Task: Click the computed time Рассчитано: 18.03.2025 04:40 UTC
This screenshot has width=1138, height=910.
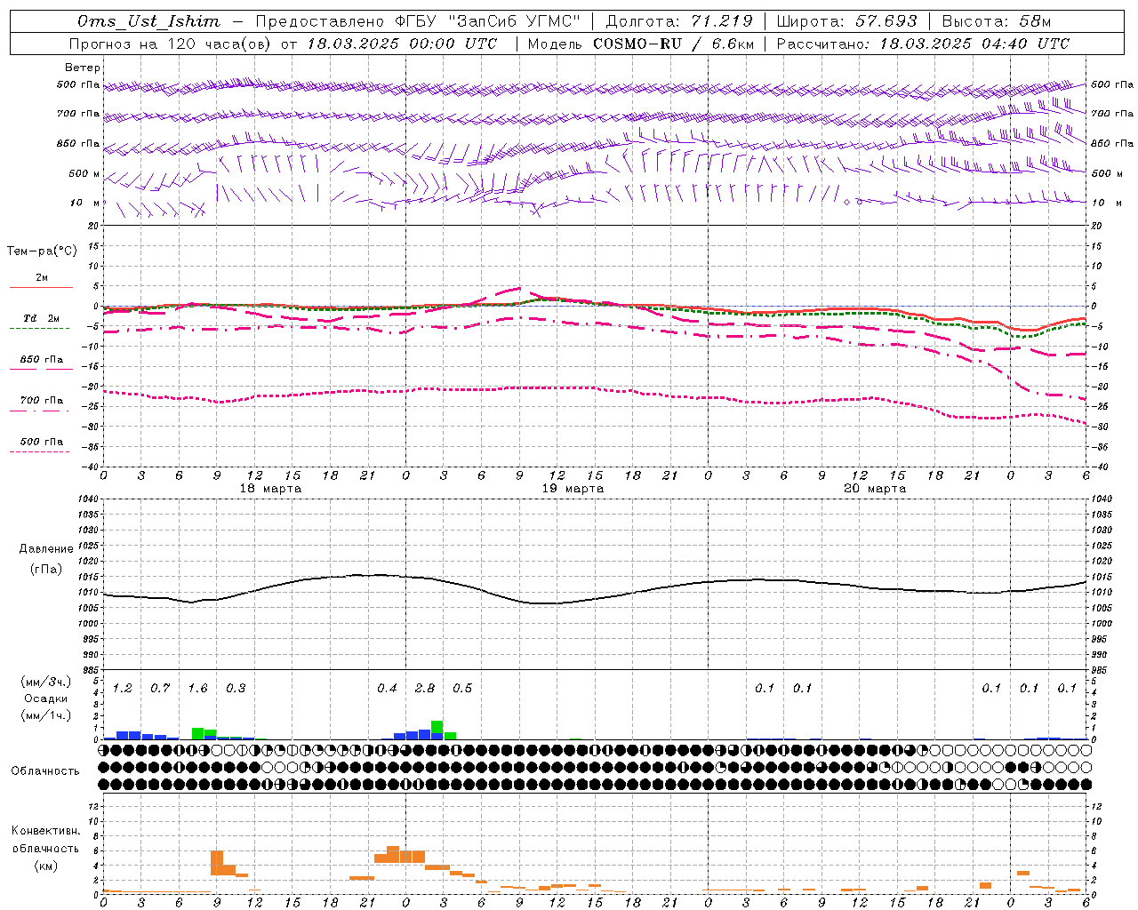Action: pos(923,44)
